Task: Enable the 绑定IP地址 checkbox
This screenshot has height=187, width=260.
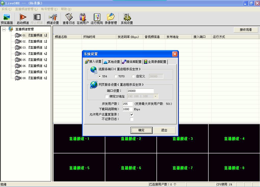Action: click(x=107, y=97)
